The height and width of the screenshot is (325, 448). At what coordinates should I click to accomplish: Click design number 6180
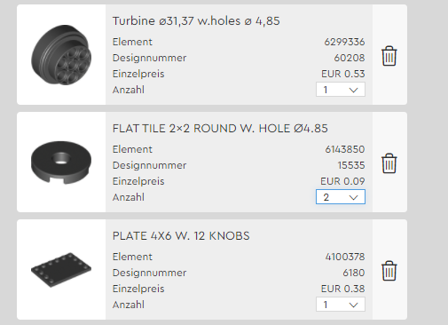pyautogui.click(x=354, y=273)
